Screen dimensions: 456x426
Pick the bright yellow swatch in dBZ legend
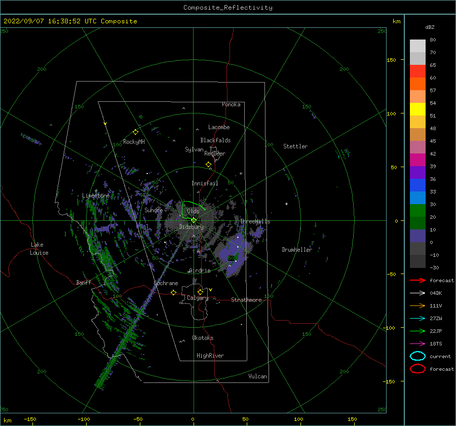(417, 109)
